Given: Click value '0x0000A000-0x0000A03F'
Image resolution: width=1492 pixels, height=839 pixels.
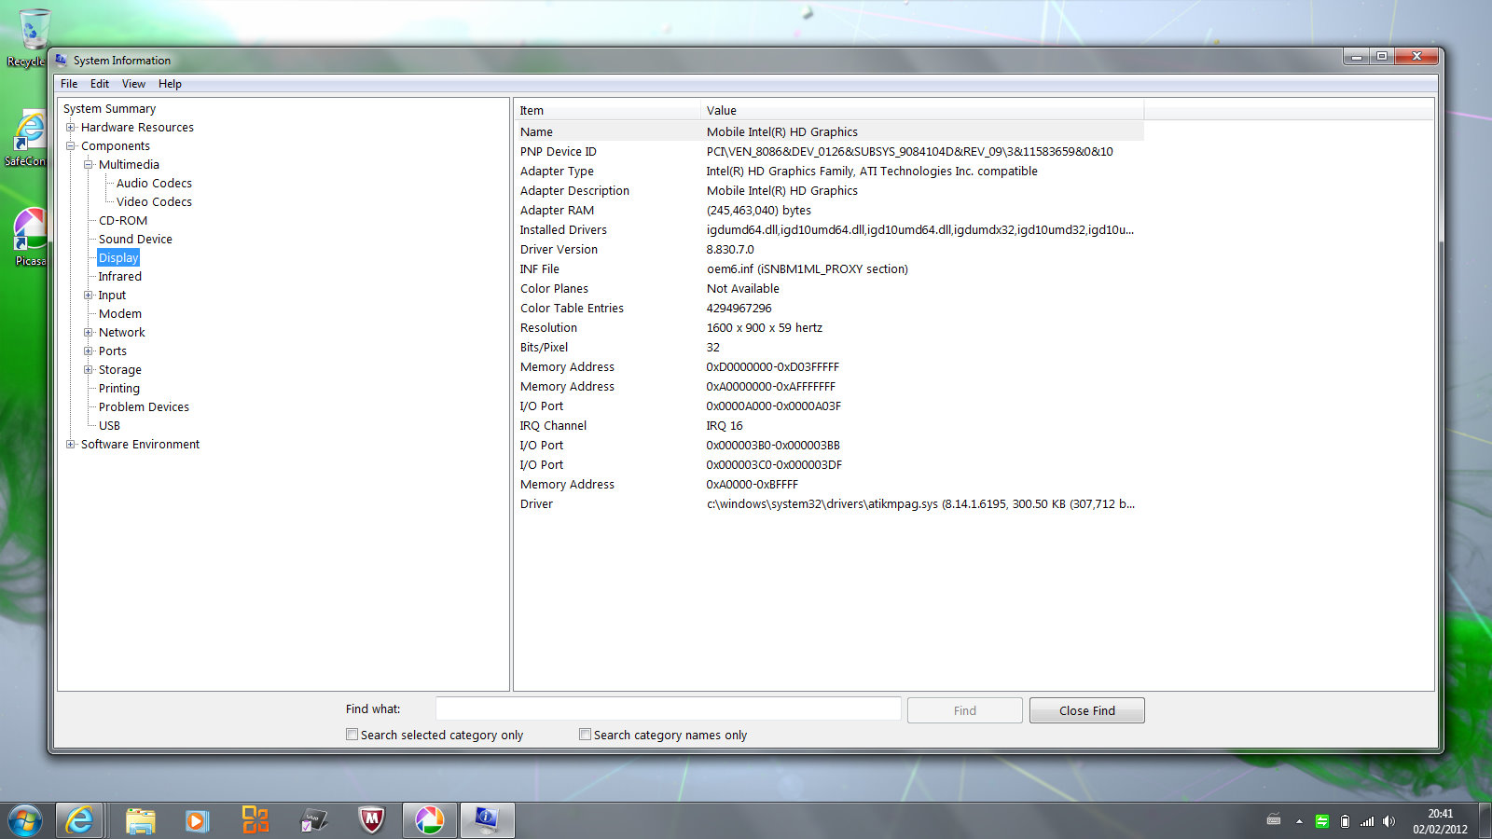Looking at the screenshot, I should (x=773, y=406).
